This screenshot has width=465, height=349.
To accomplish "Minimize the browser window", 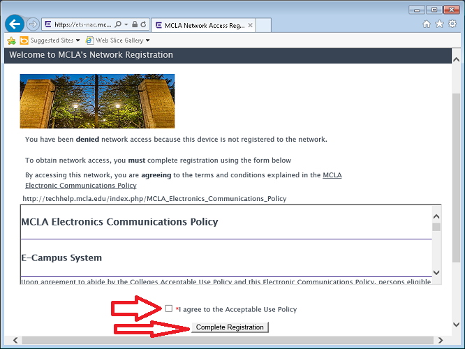I will (x=417, y=10).
